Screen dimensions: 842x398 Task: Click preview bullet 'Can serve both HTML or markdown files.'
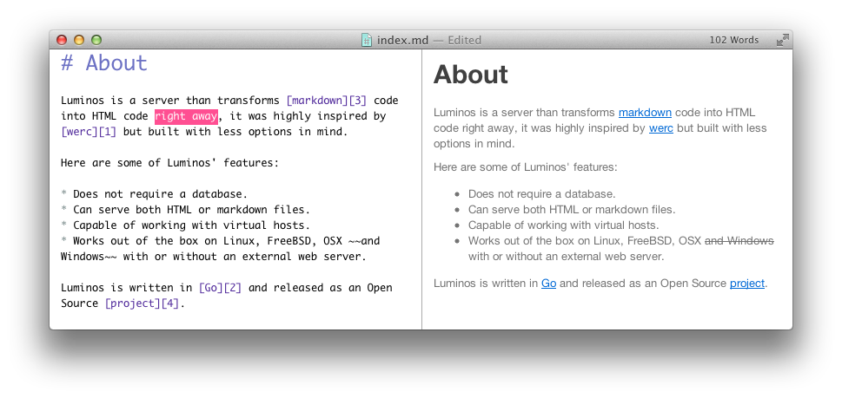tap(572, 210)
